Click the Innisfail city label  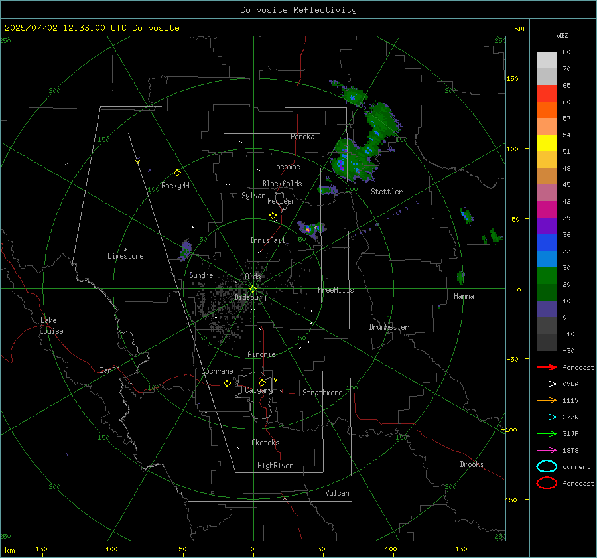[x=268, y=240]
